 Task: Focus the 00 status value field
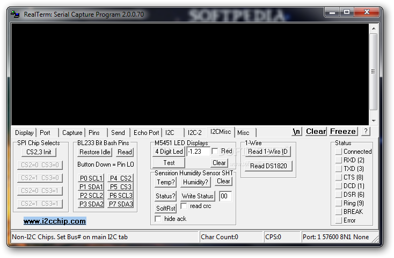225,196
